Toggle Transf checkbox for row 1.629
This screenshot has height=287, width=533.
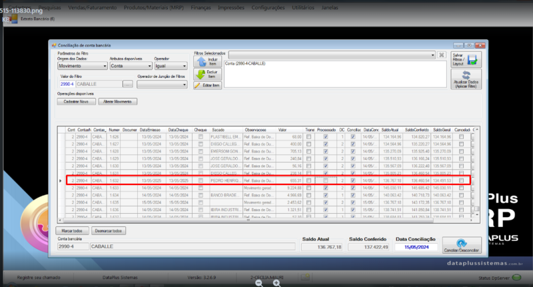[308, 158]
